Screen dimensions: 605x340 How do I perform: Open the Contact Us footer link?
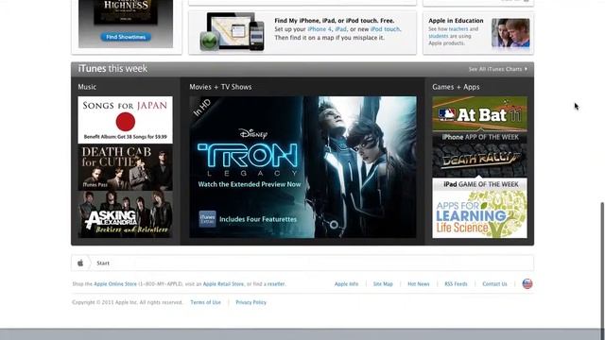click(x=494, y=284)
